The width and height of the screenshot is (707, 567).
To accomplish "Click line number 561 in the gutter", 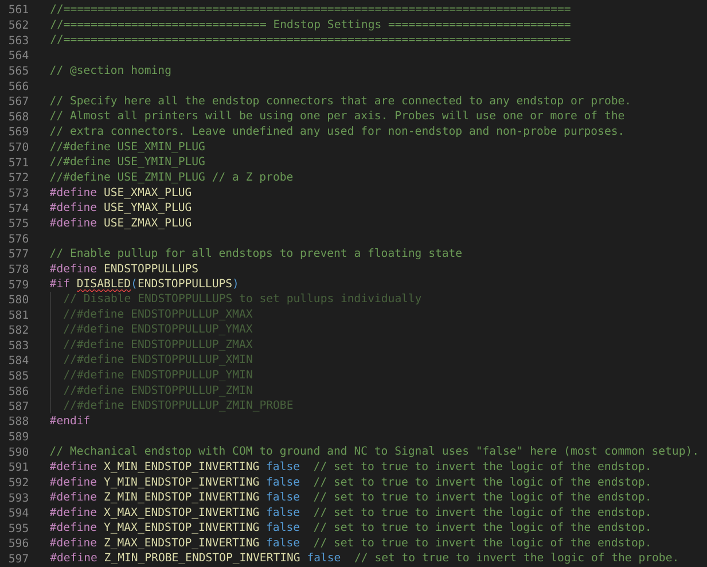I will 18,10.
